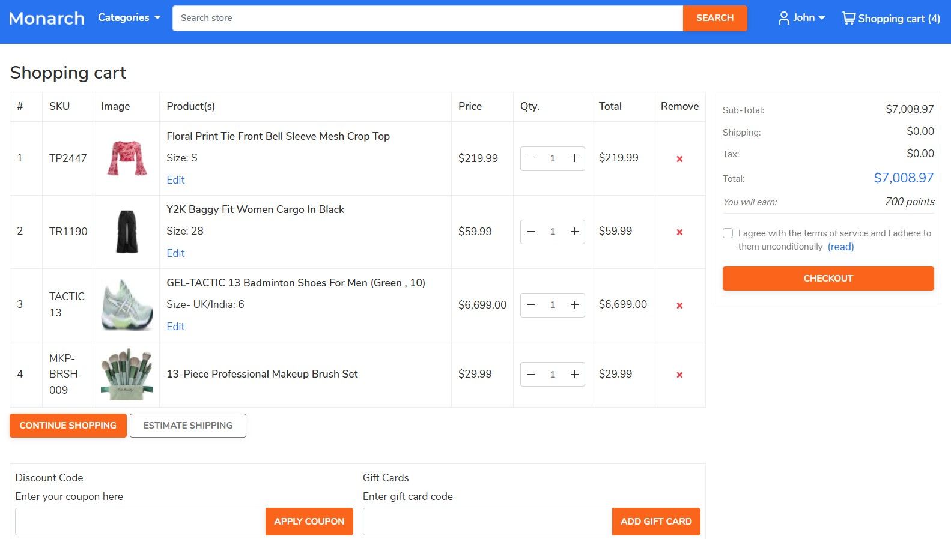Expand the Categories dropdown

coord(129,17)
